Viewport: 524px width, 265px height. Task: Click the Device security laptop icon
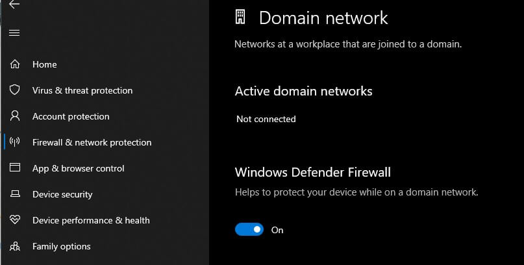15,194
